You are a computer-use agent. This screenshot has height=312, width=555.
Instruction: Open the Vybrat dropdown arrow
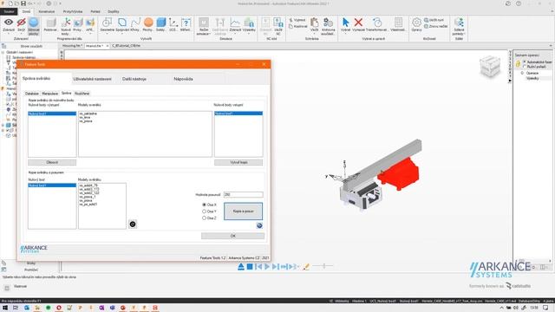tap(346, 34)
